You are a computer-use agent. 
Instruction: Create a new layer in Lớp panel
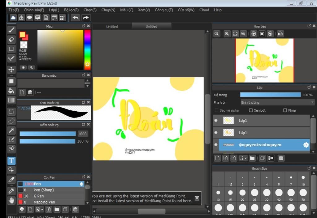tap(217, 158)
